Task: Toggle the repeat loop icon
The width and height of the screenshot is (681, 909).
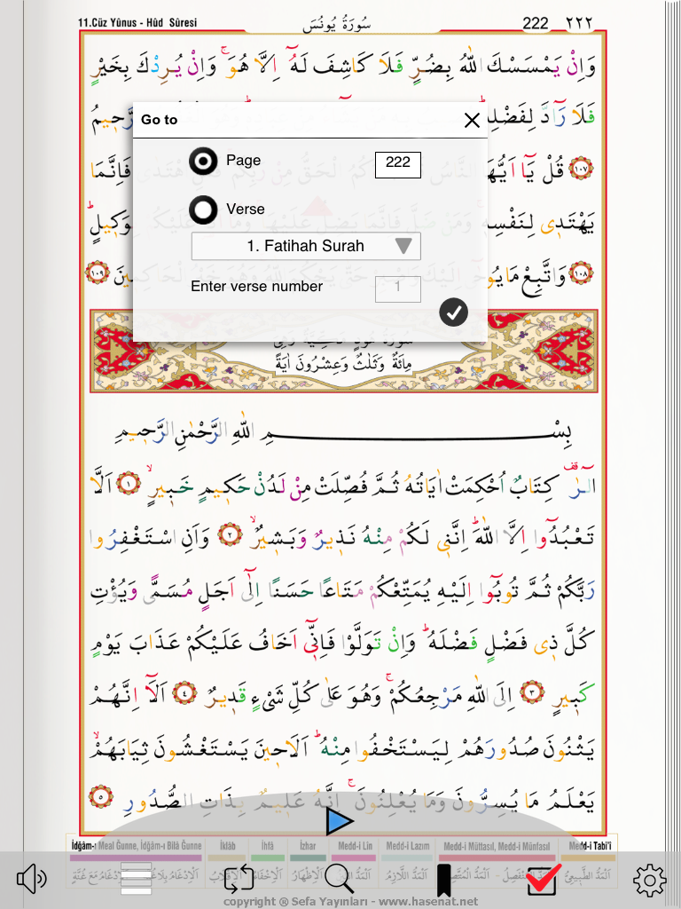Action: [x=239, y=878]
